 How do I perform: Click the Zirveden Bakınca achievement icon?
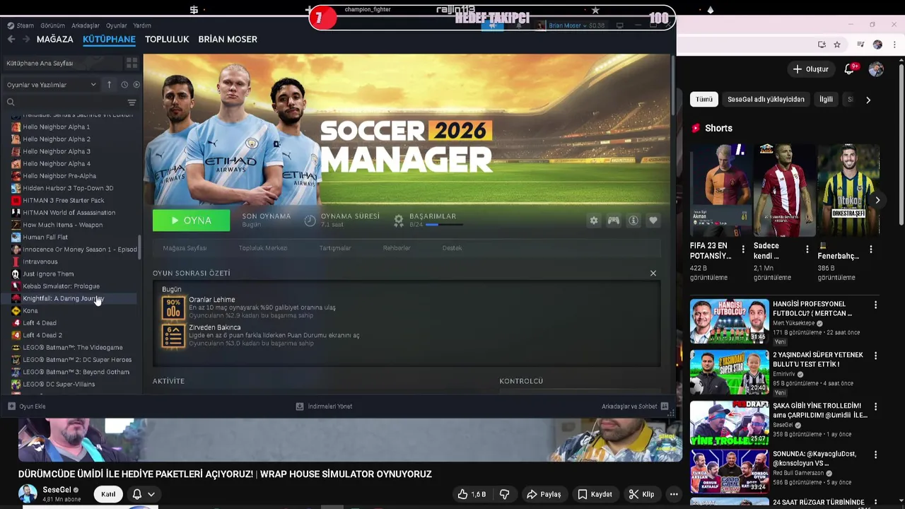tap(173, 336)
